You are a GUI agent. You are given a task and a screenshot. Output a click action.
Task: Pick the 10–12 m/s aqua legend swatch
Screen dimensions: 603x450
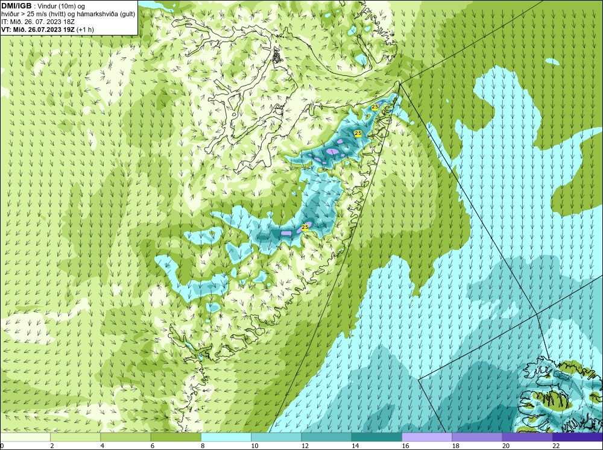[276, 437]
